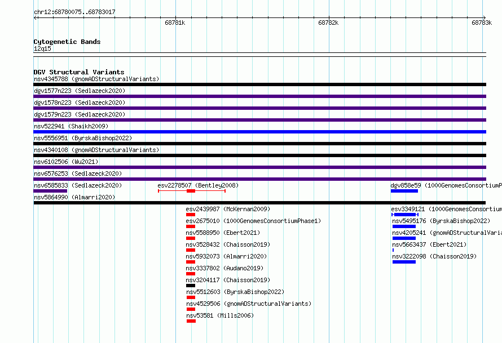The width and height of the screenshot is (502, 343).
Task: Click the blue bar under nsv522941
Action: pos(259,132)
